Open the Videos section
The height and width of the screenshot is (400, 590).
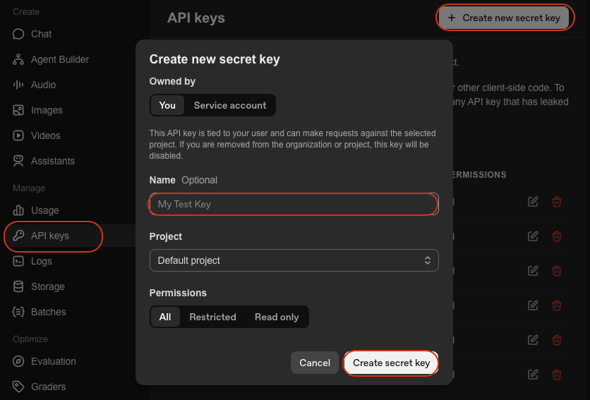click(x=37, y=135)
